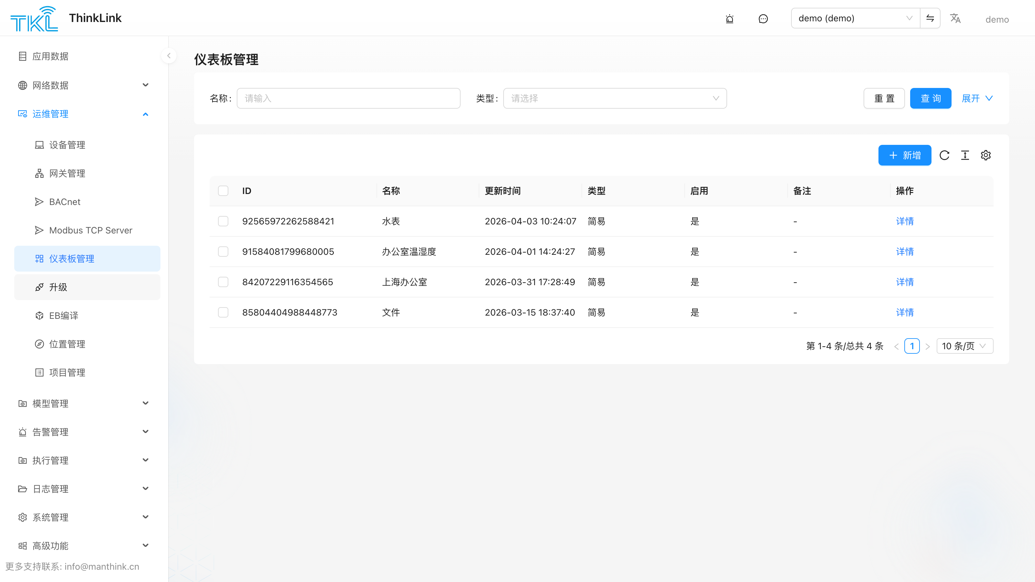Viewport: 1035px width, 582px height.
Task: Click the 日志管理 folder icon
Action: tap(23, 489)
